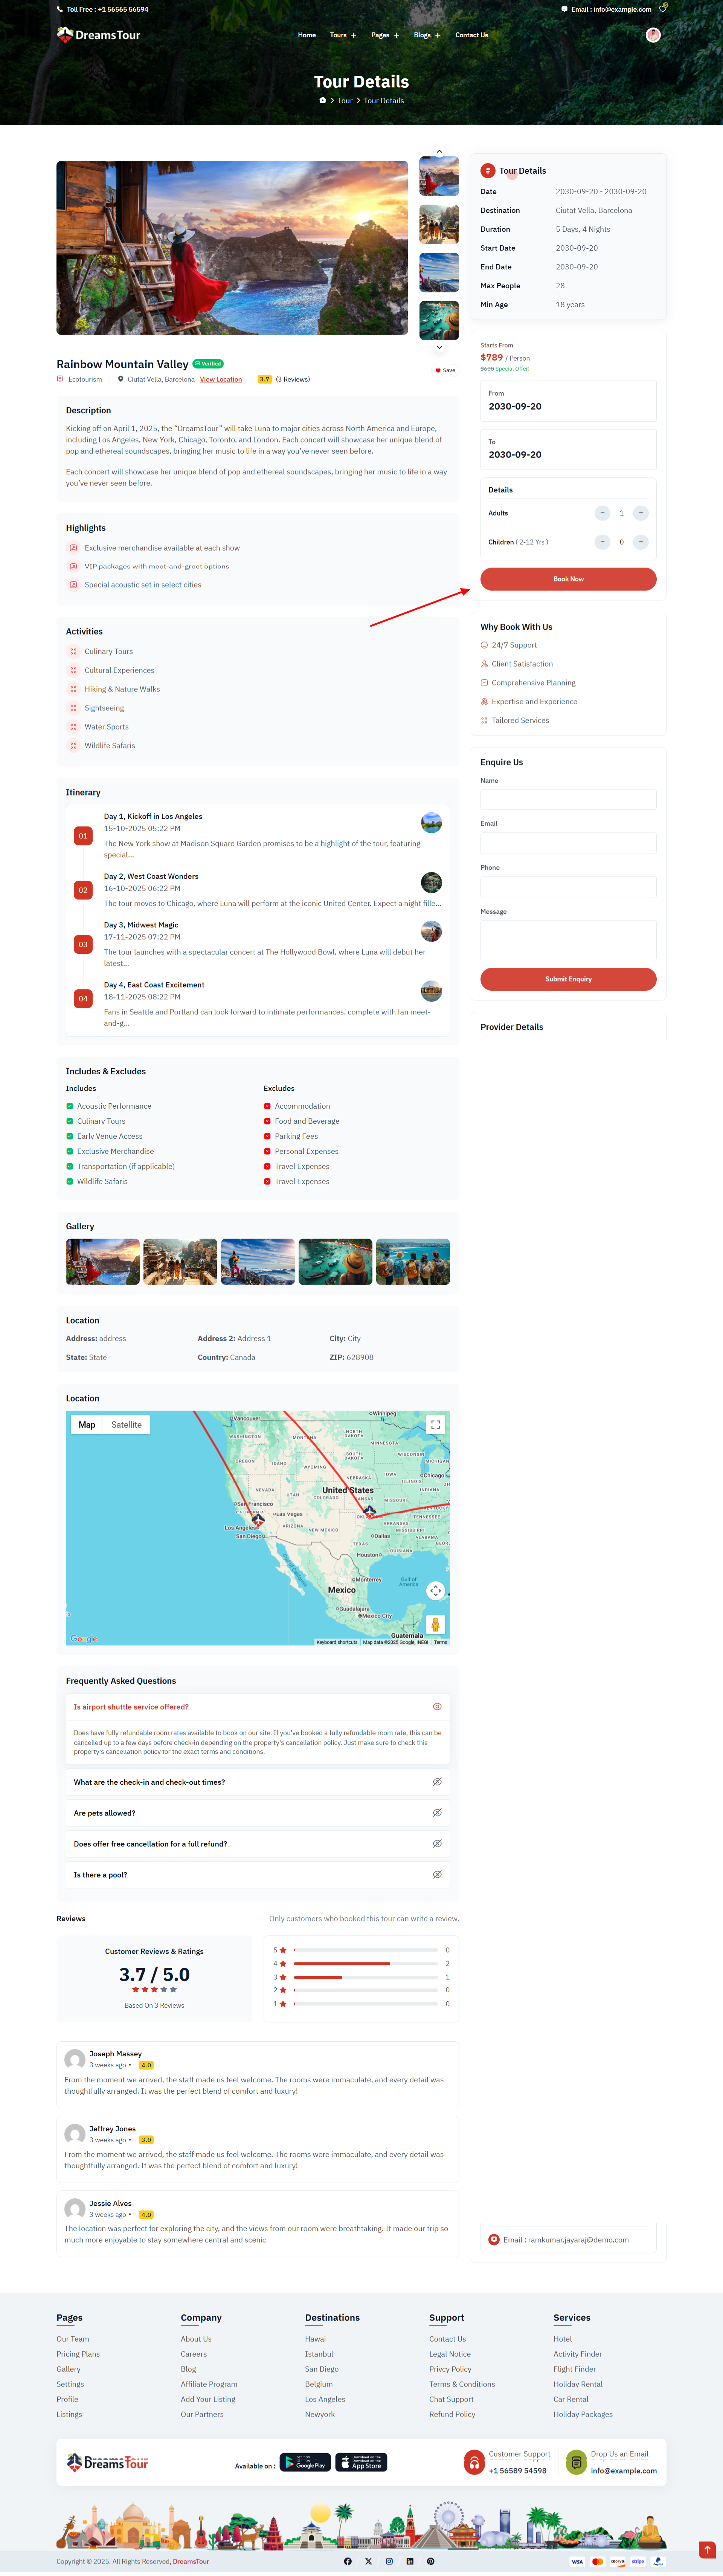Click the scroll-to-top arrow button
This screenshot has width=723, height=2576.
point(707,2550)
